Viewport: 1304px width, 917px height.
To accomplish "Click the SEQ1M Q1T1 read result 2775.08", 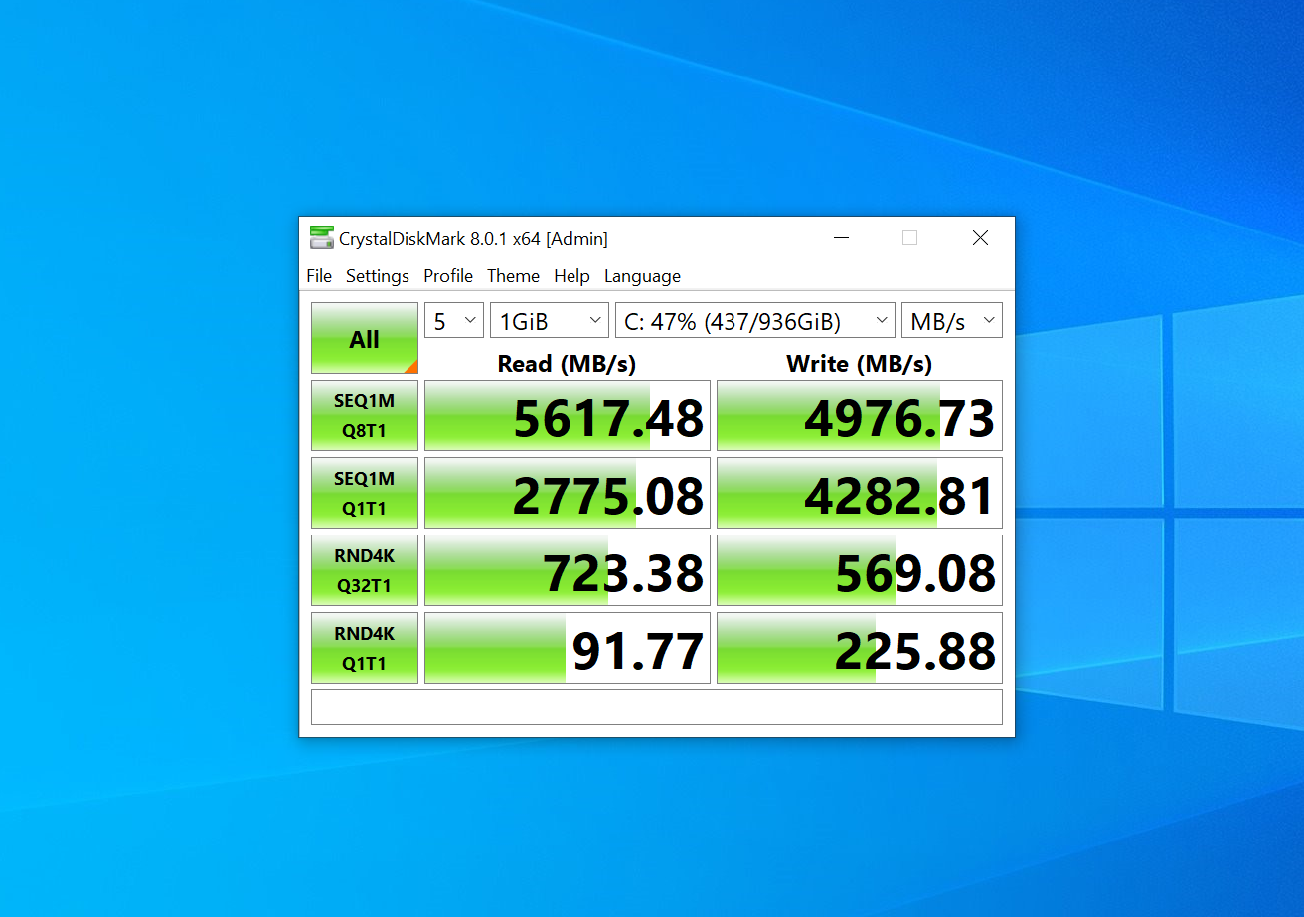I will pyautogui.click(x=568, y=493).
